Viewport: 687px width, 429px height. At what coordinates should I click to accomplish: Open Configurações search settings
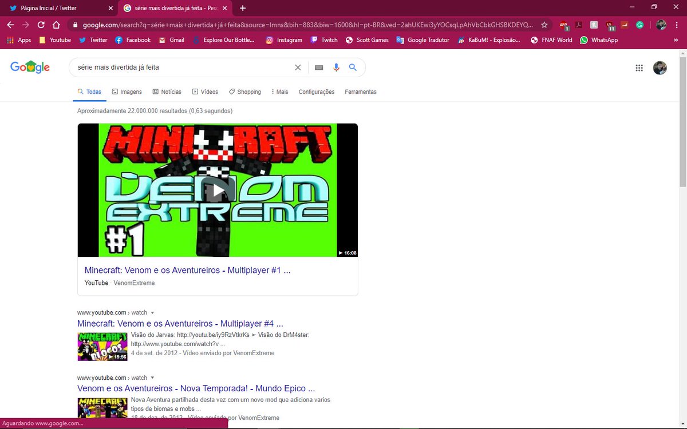tap(317, 92)
